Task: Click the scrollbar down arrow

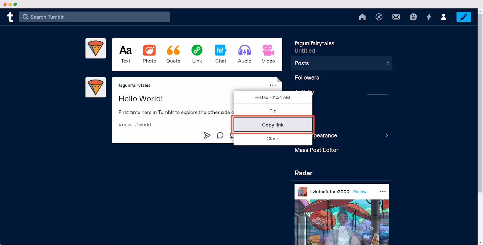Action: click(480, 243)
